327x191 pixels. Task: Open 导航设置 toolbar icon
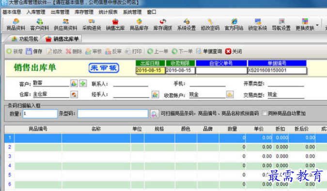[281, 25]
